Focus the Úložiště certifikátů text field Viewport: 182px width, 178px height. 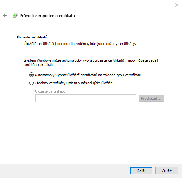pyautogui.click(x=86, y=98)
